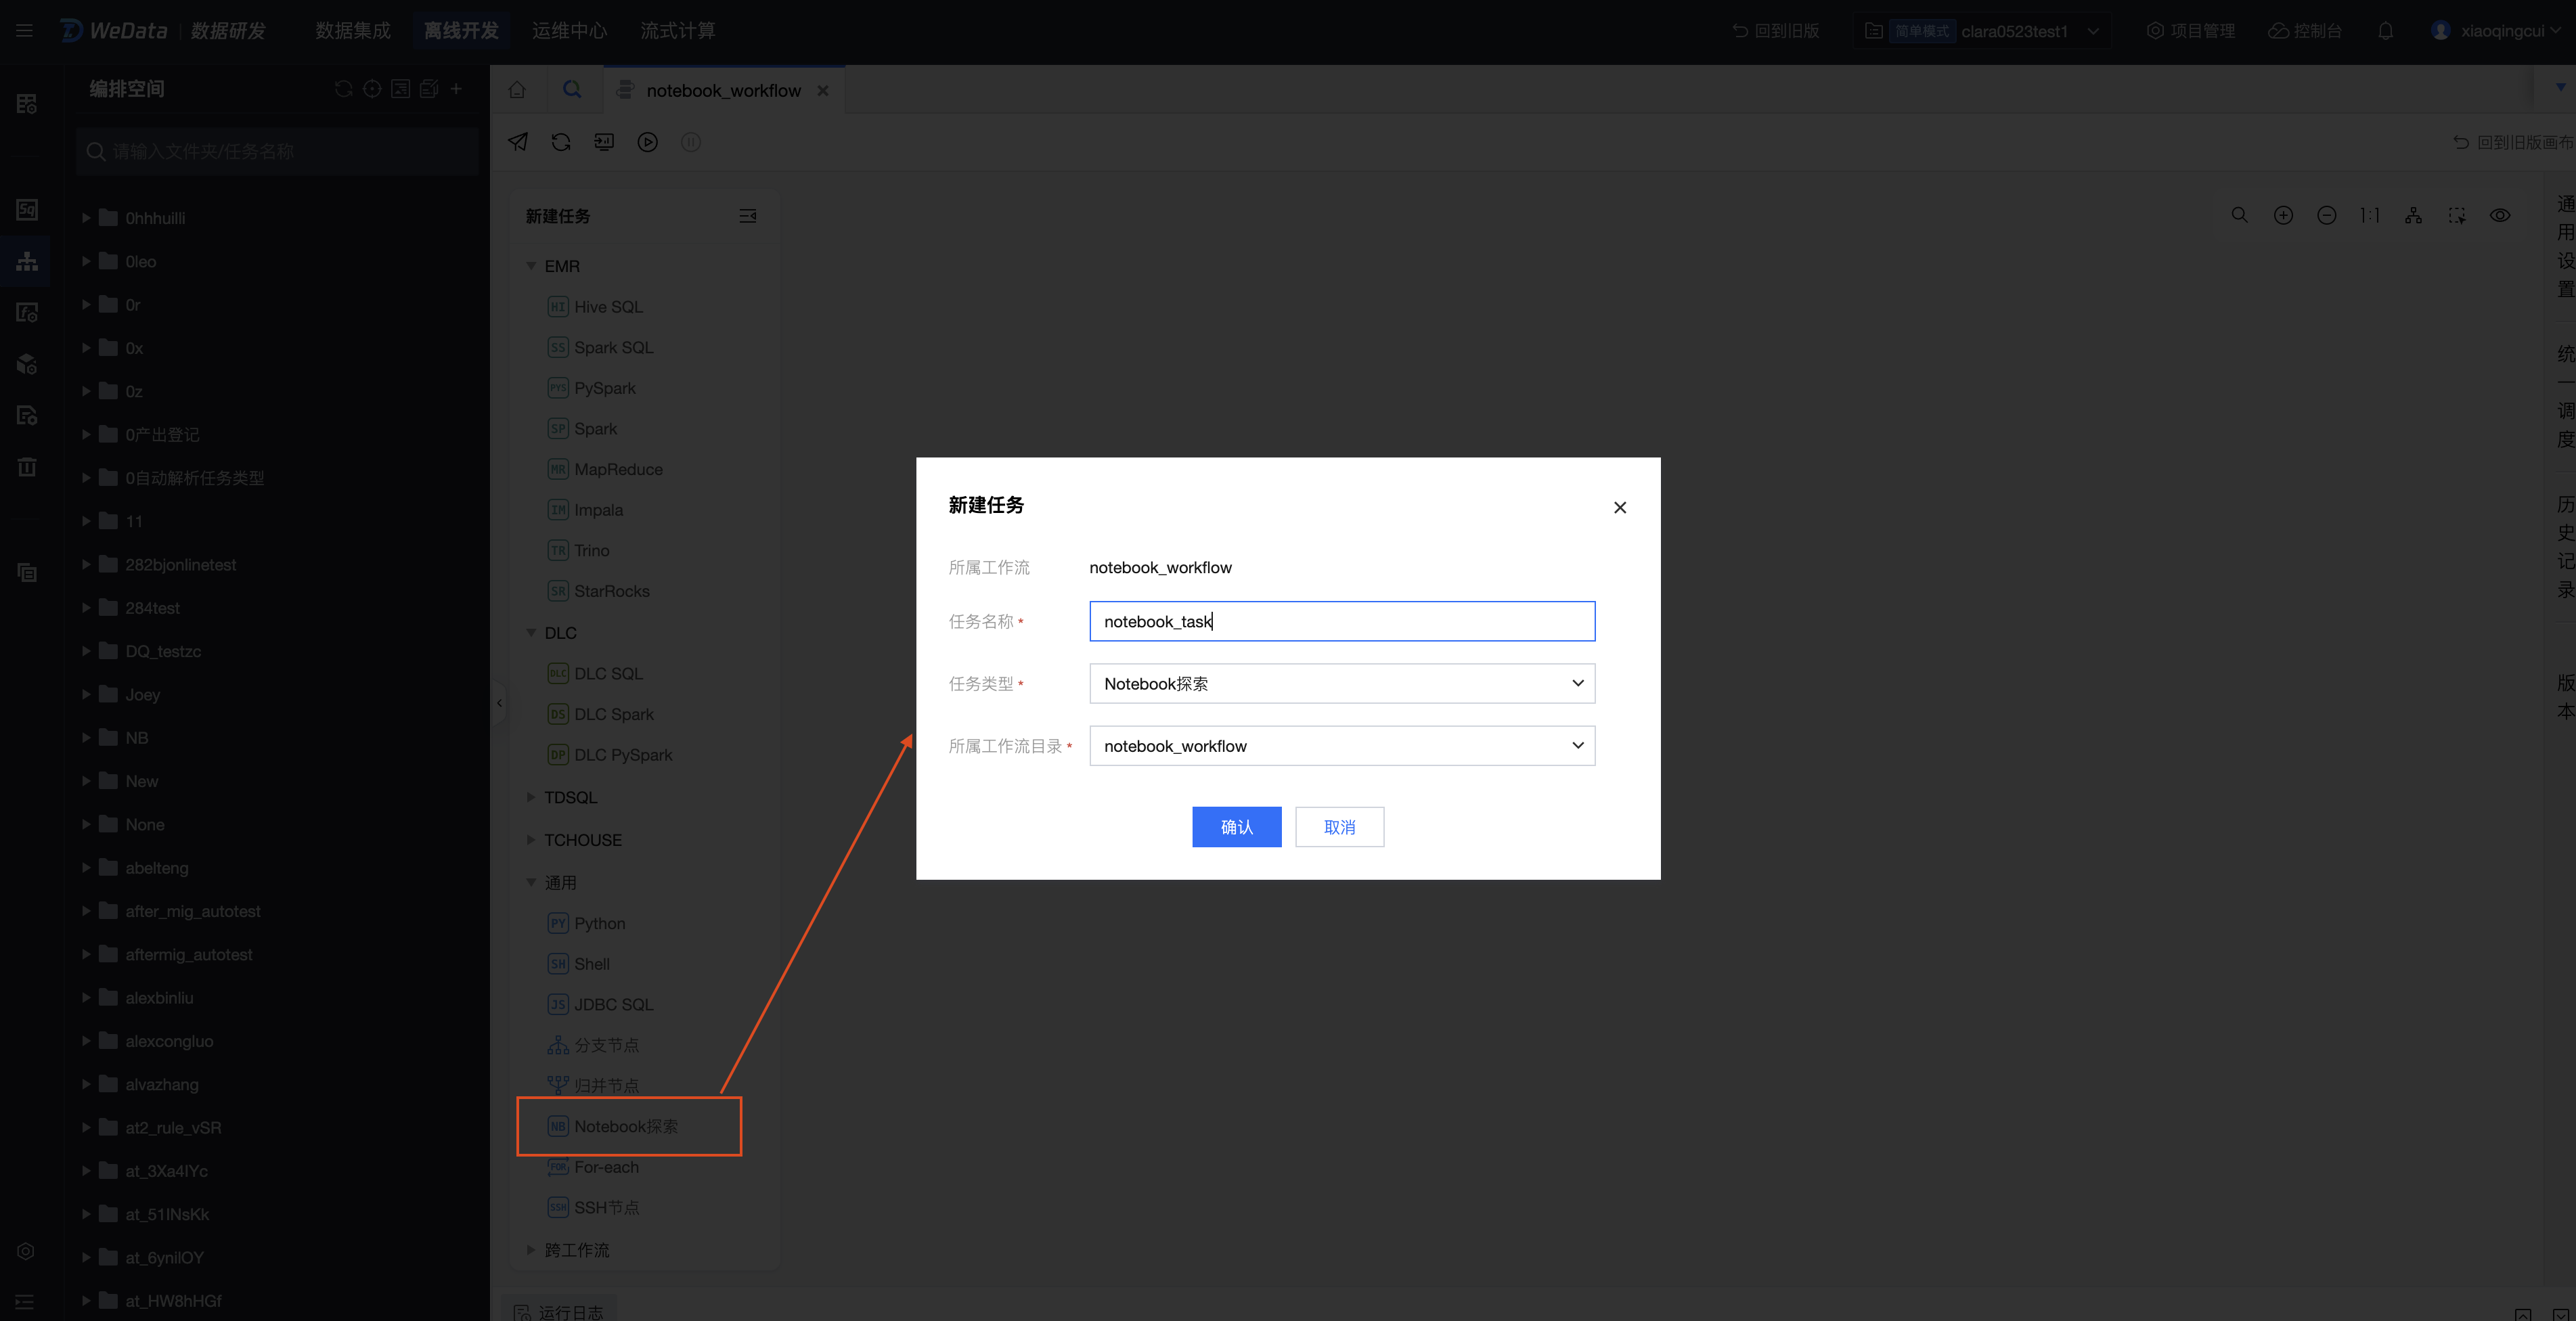This screenshot has height=1321, width=2576.
Task: Collapse the EMR task group
Action: [531, 266]
